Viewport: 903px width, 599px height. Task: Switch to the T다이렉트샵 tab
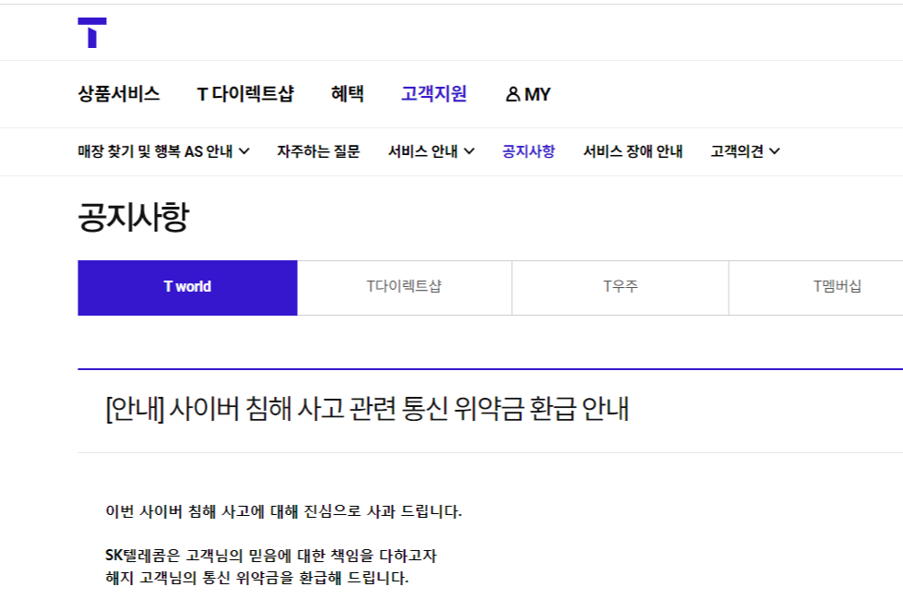pyautogui.click(x=404, y=288)
